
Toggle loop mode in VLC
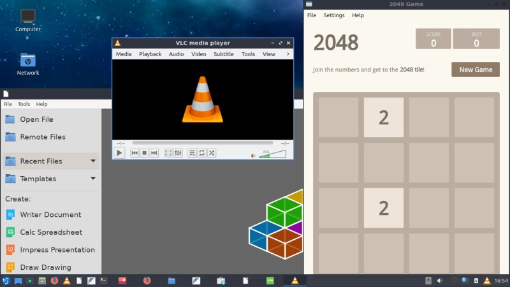click(202, 152)
